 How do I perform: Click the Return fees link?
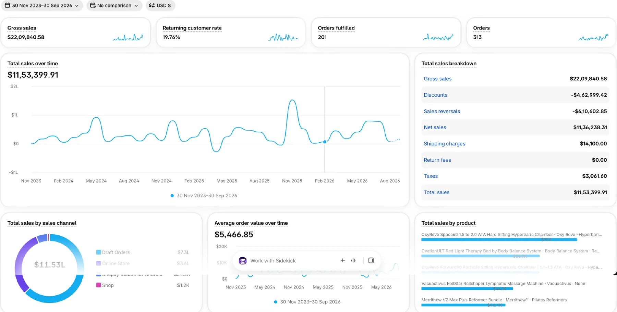pyautogui.click(x=437, y=160)
